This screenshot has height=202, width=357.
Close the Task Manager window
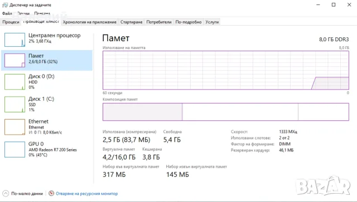pos(349,5)
